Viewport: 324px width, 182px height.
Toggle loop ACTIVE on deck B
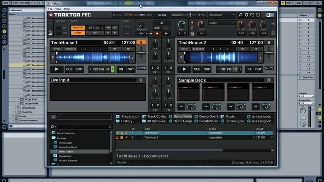click(x=269, y=68)
